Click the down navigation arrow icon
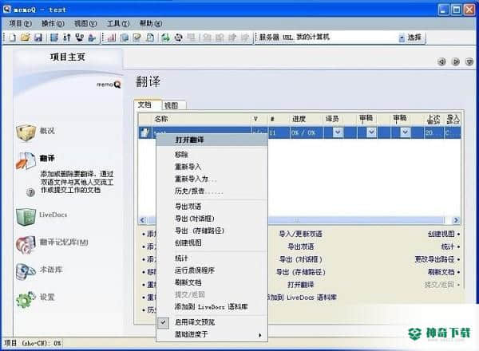 pos(469,61)
